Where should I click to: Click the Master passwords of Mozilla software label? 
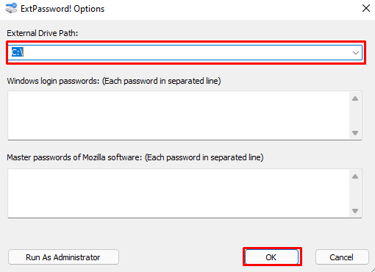click(x=135, y=157)
